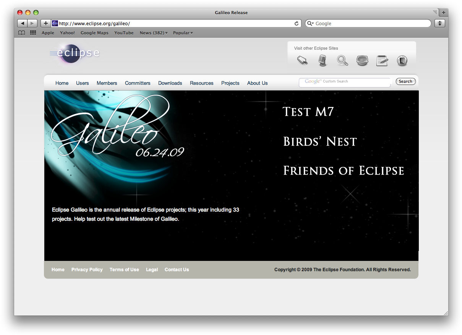Click the magnifying glass Eclipse site icon
The image size is (462, 335).
tap(342, 60)
